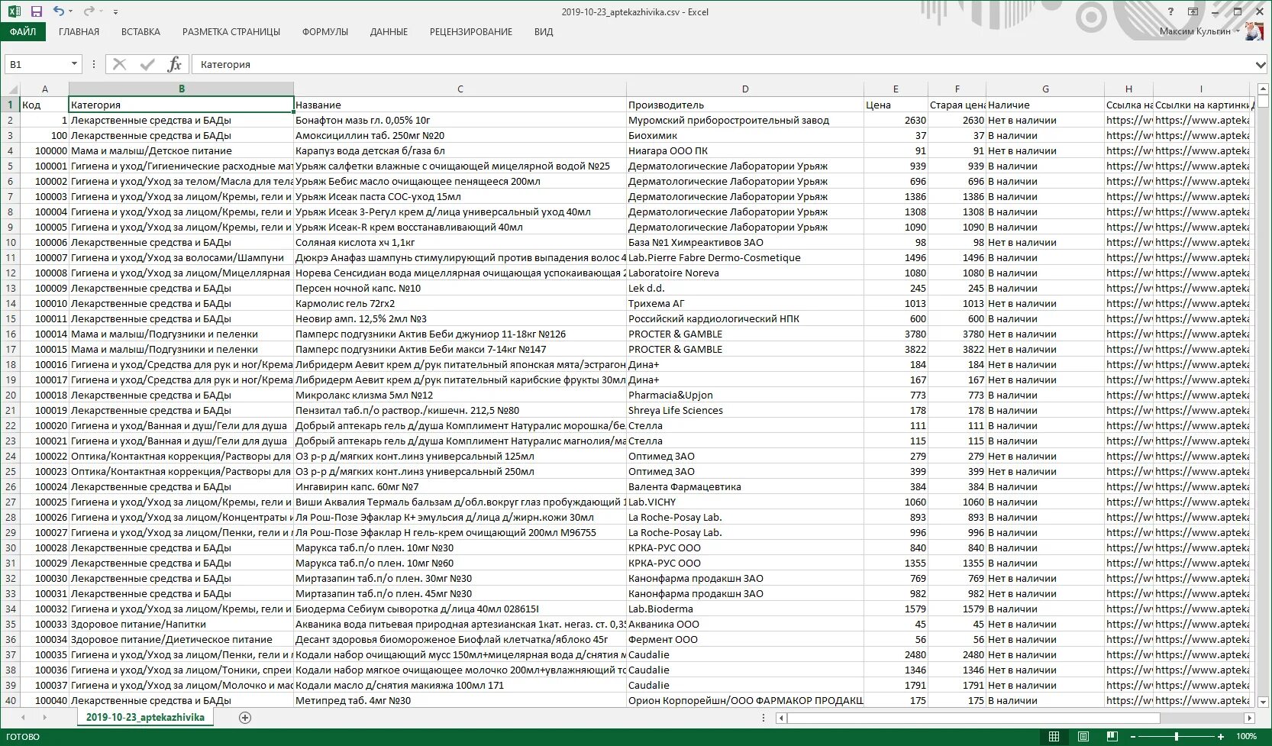The image size is (1272, 746).
Task: Select cell Персен ночной капс. №10
Action: pos(460,288)
